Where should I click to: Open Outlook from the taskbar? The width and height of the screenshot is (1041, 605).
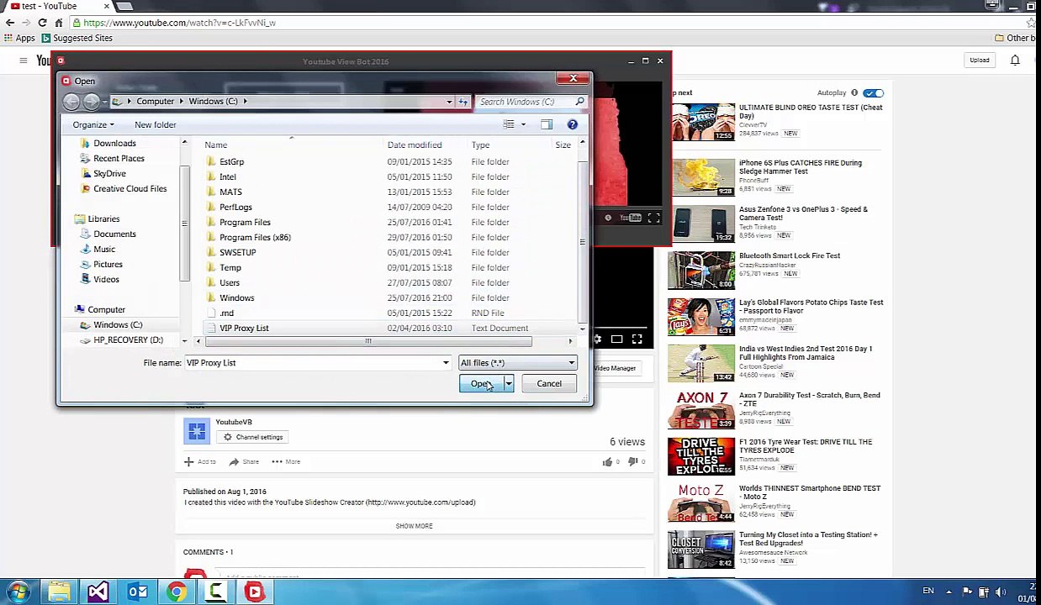pyautogui.click(x=137, y=592)
